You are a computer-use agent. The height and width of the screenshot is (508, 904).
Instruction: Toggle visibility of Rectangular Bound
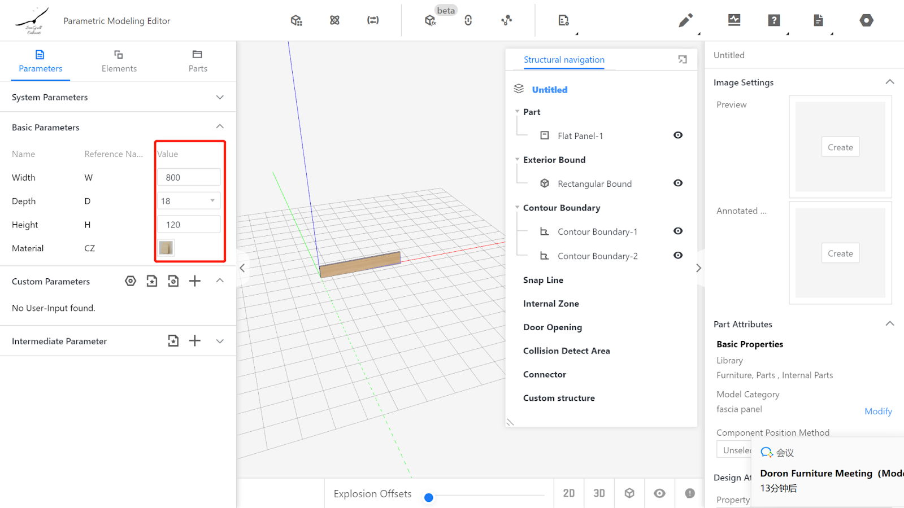[678, 183]
